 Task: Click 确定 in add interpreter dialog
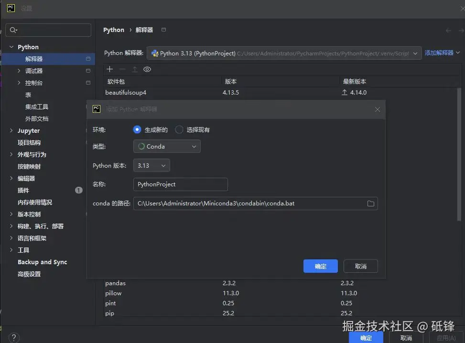[321, 266]
